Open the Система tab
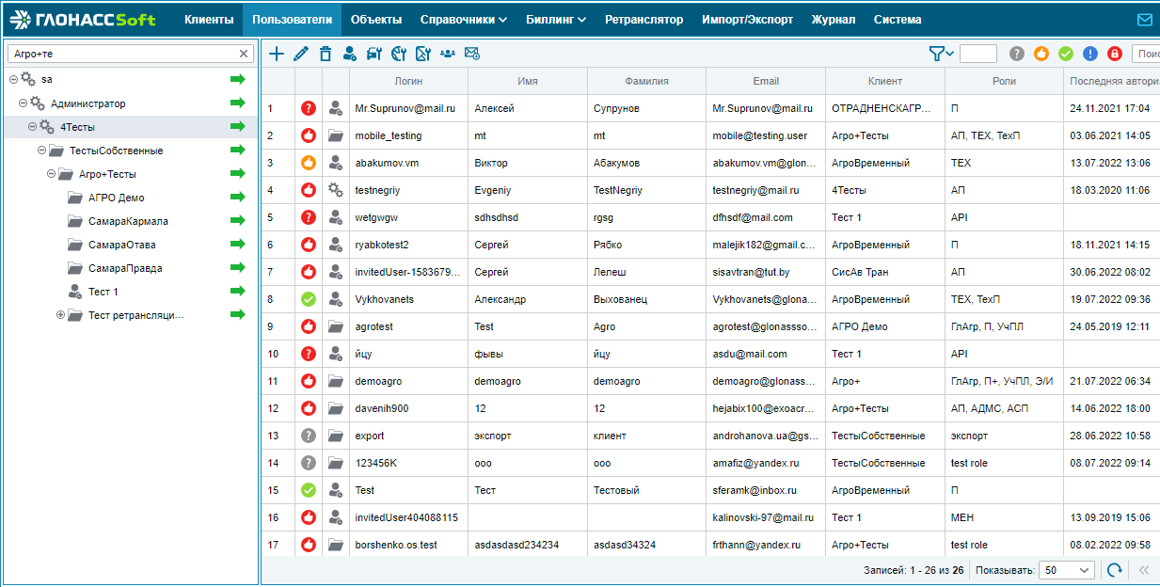The width and height of the screenshot is (1160, 587). click(x=898, y=19)
